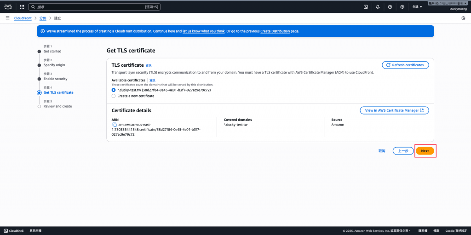Click the banner info circle icon

[42, 31]
